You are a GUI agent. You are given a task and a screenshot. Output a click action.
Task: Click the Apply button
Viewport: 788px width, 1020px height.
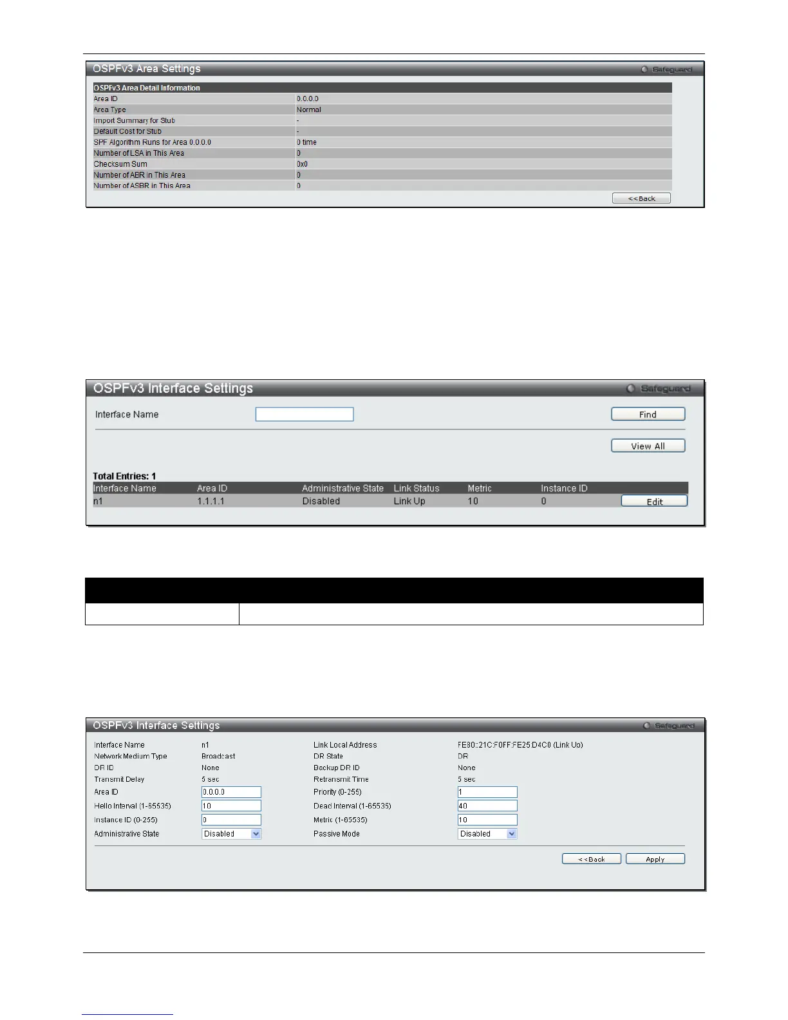655,859
